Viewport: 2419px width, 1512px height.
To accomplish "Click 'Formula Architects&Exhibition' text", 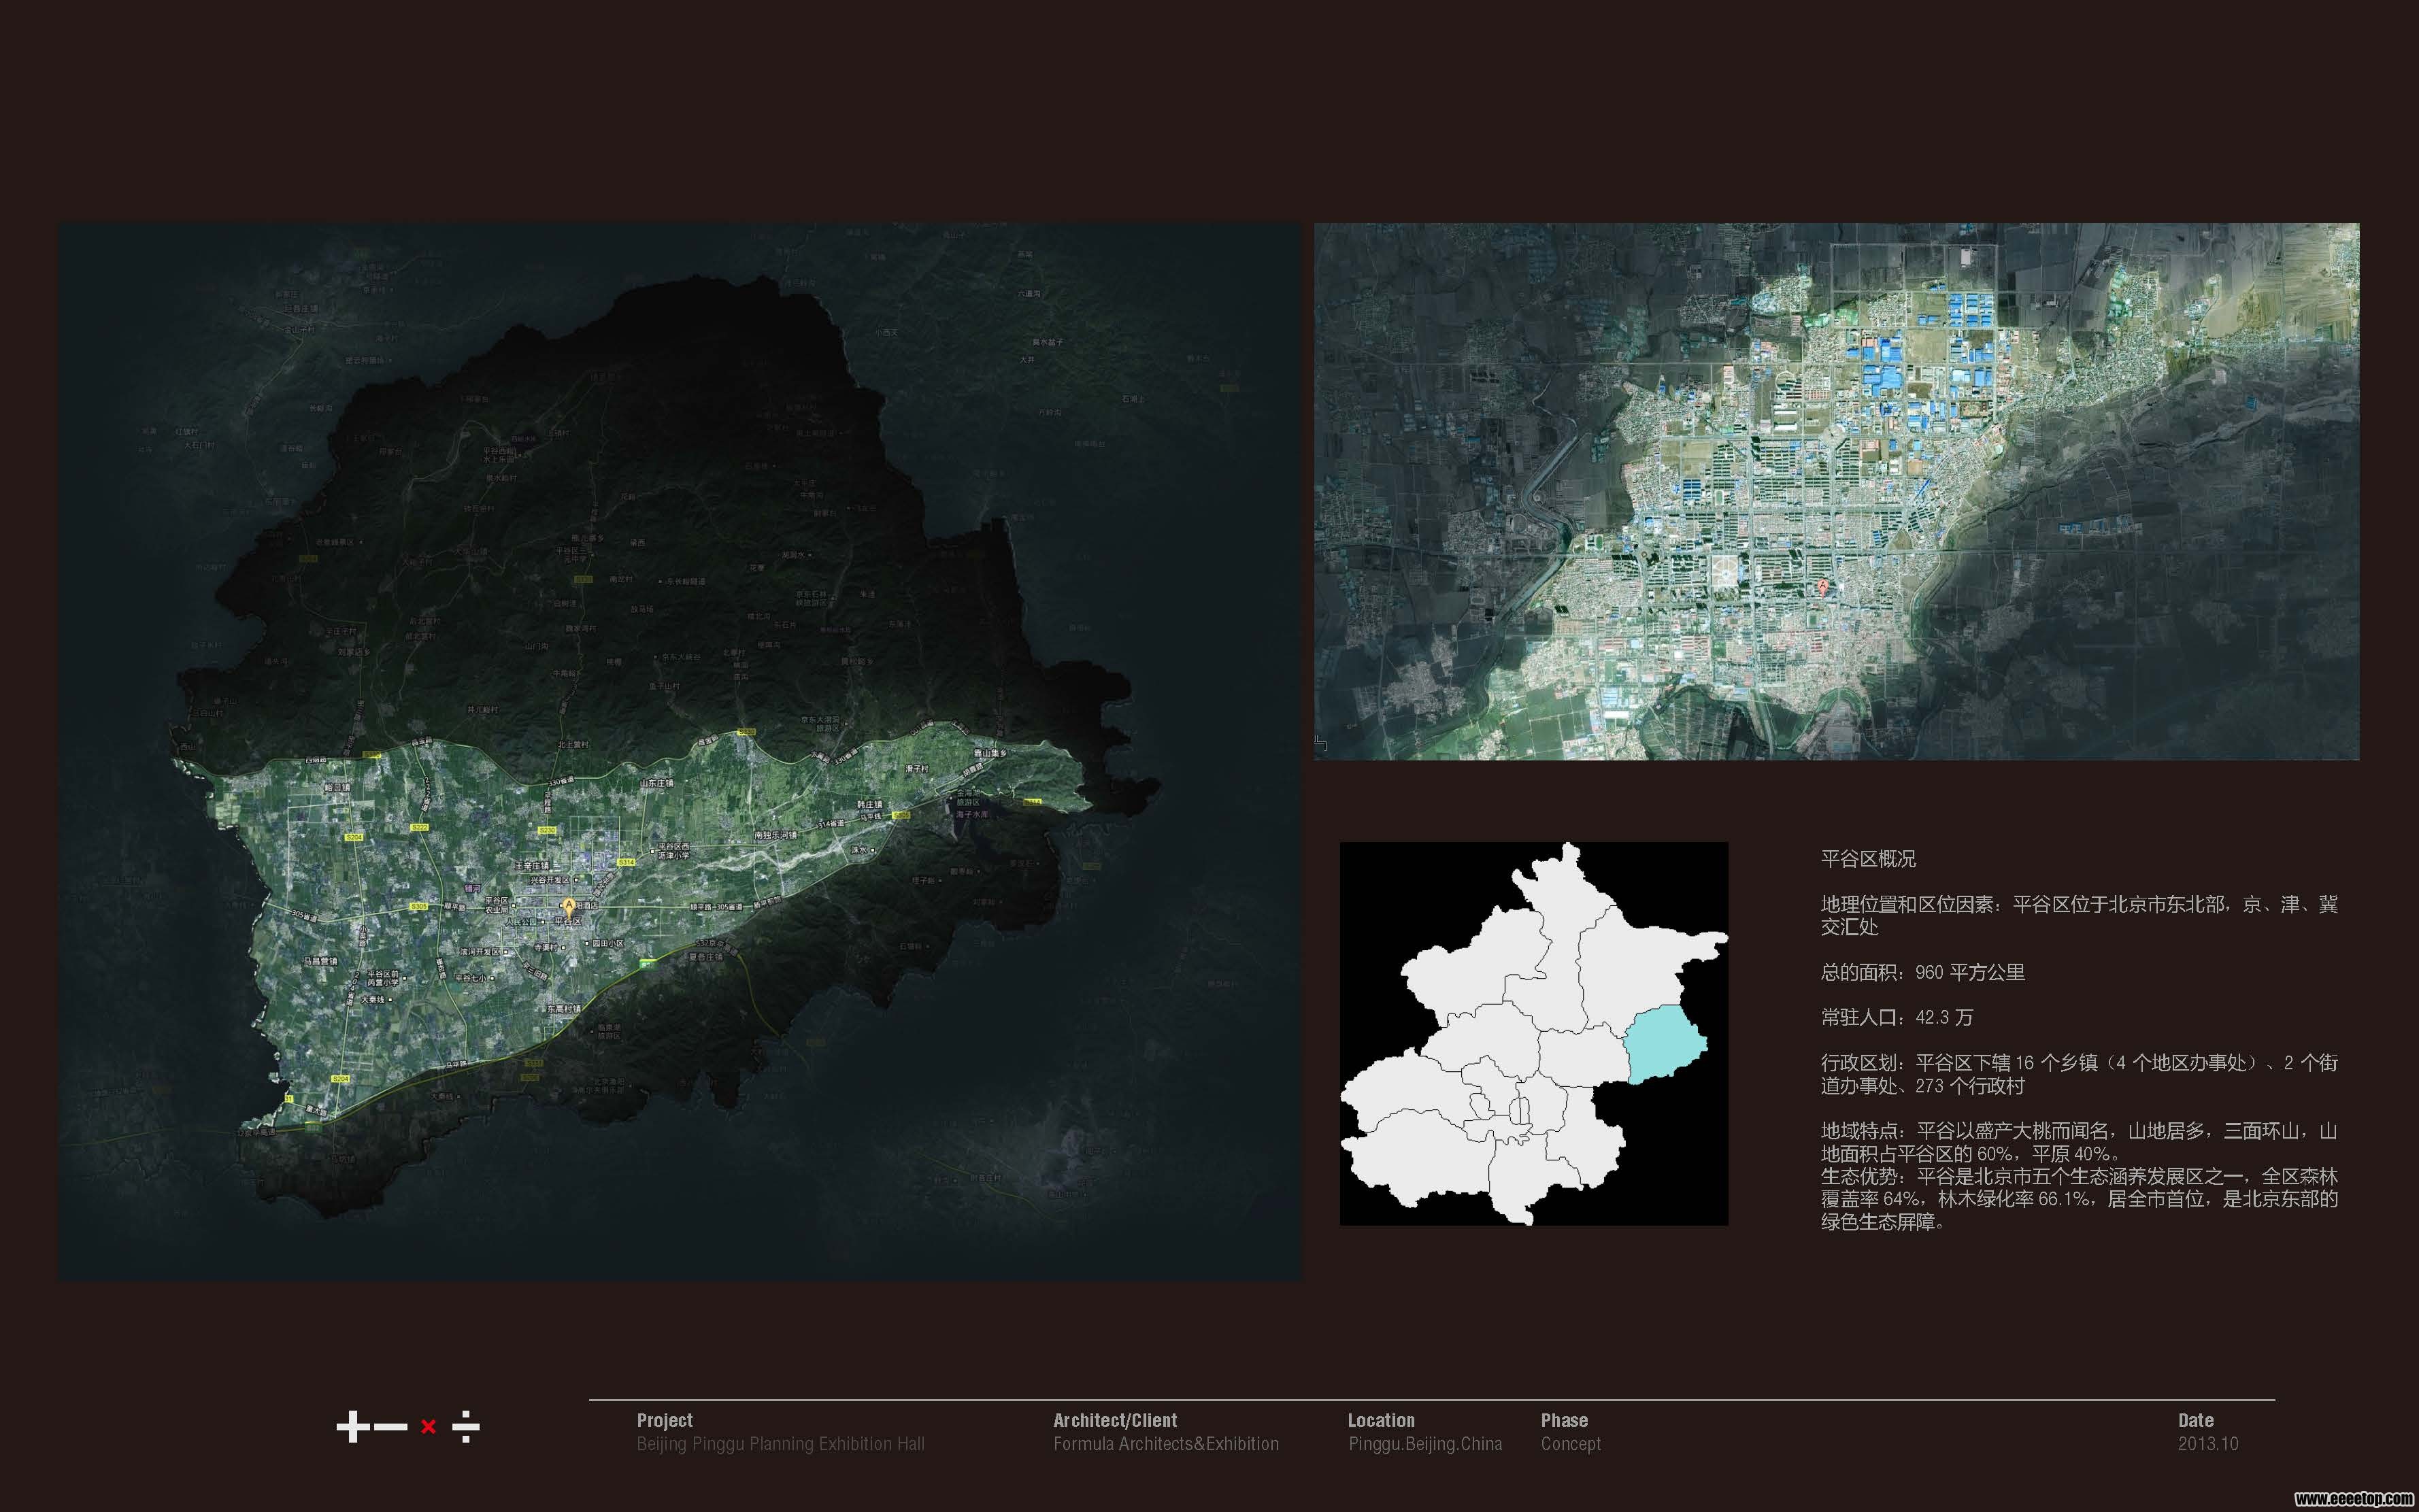I will 1166,1444.
